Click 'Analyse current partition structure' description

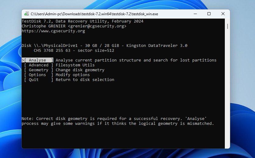(136, 60)
